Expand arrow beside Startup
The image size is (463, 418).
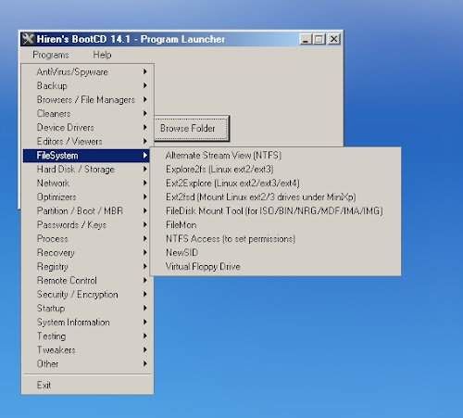pyautogui.click(x=144, y=308)
